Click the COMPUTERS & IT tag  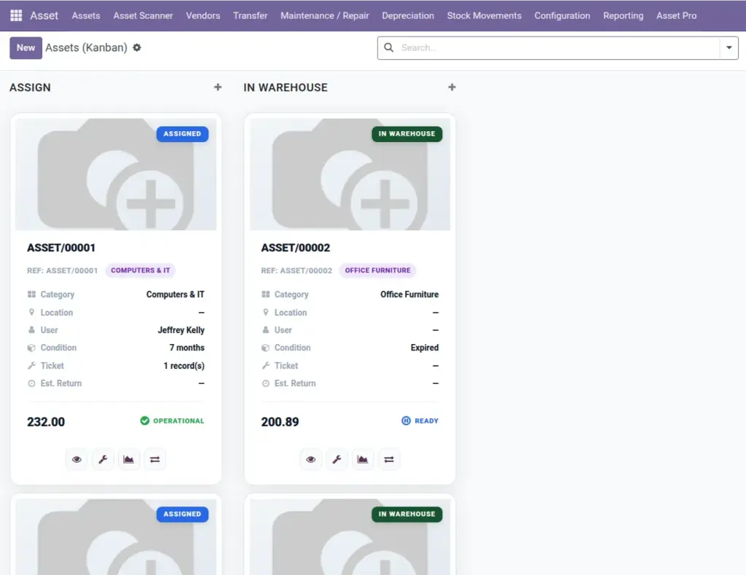pos(141,270)
